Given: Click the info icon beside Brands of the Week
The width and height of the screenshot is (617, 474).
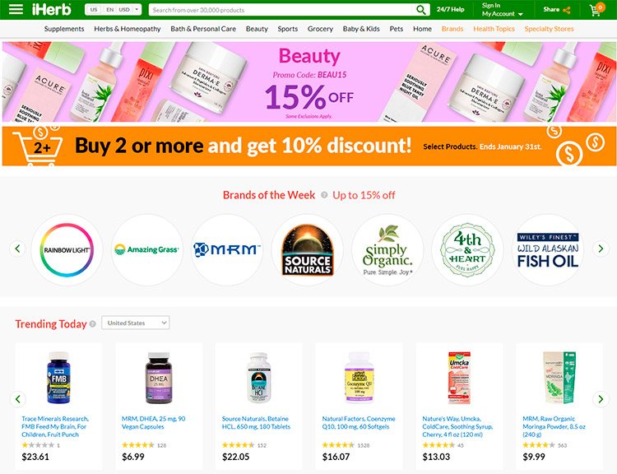Looking at the screenshot, I should tap(324, 195).
